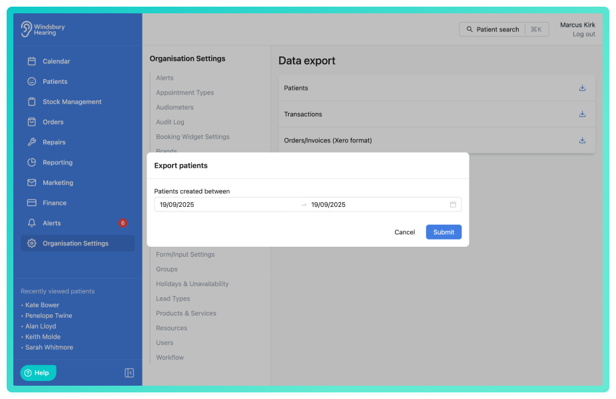Click the Windsbury Hearing ear logo
This screenshot has height=399, width=616.
click(x=26, y=29)
